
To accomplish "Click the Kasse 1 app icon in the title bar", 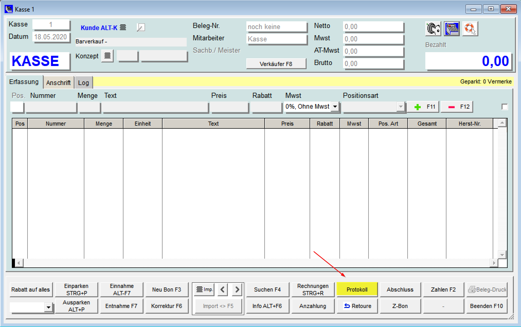I will coord(9,9).
